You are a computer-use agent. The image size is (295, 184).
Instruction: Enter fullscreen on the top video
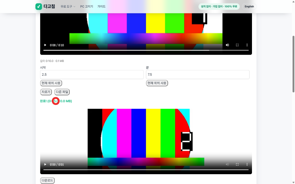click(237, 45)
